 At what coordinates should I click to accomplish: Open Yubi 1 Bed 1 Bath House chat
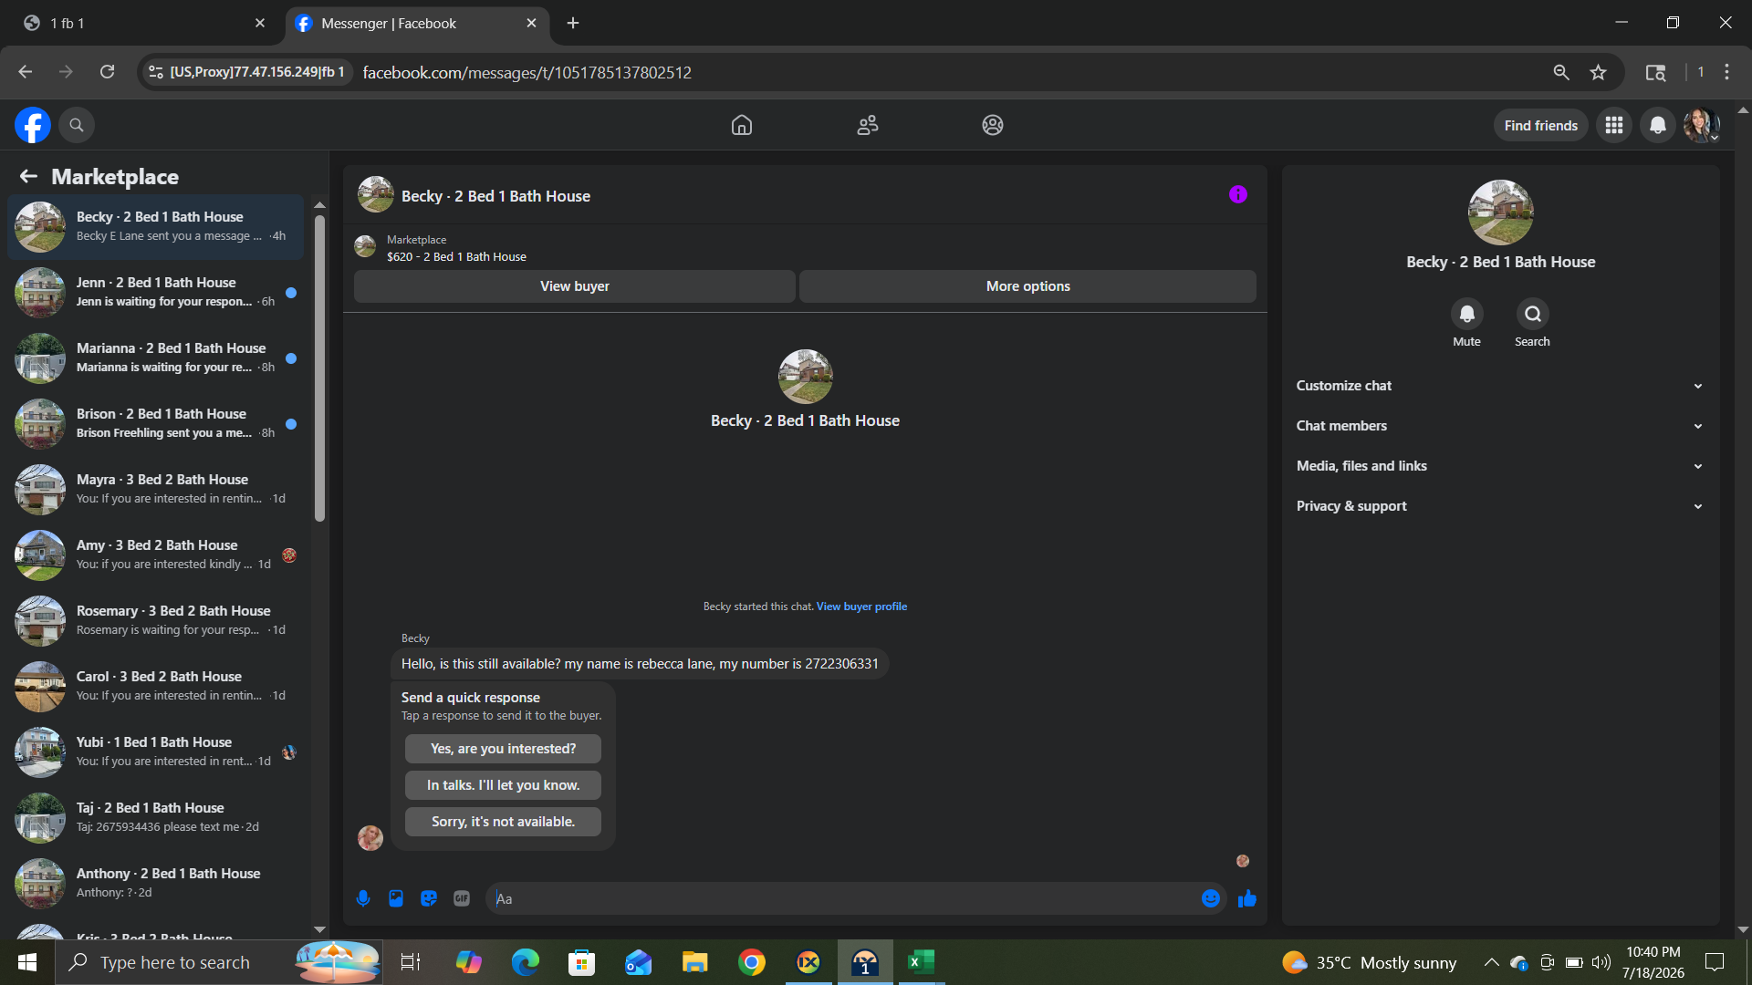pyautogui.click(x=155, y=752)
